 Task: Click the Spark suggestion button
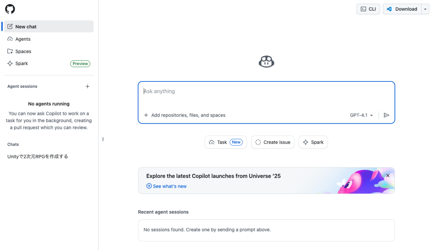[313, 142]
